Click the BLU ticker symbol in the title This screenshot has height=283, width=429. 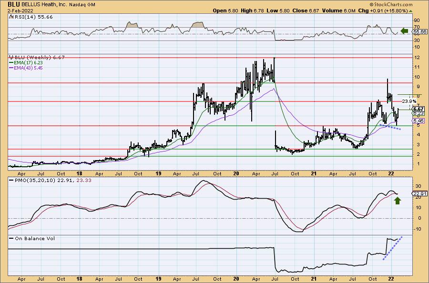click(x=13, y=4)
